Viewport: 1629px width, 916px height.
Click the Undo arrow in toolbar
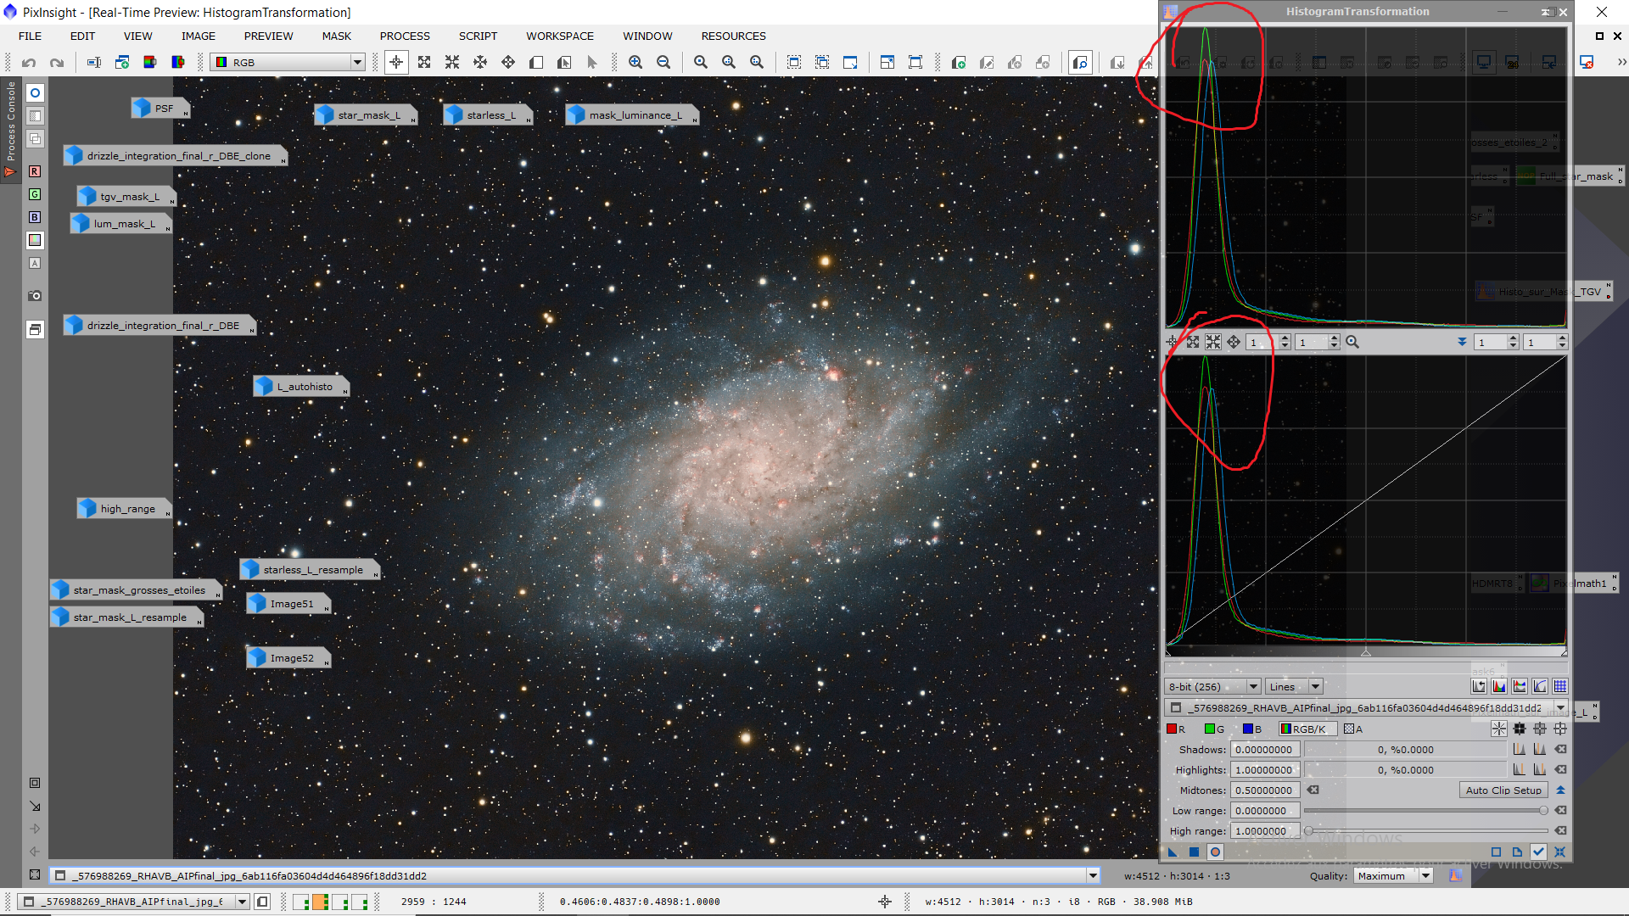29,62
